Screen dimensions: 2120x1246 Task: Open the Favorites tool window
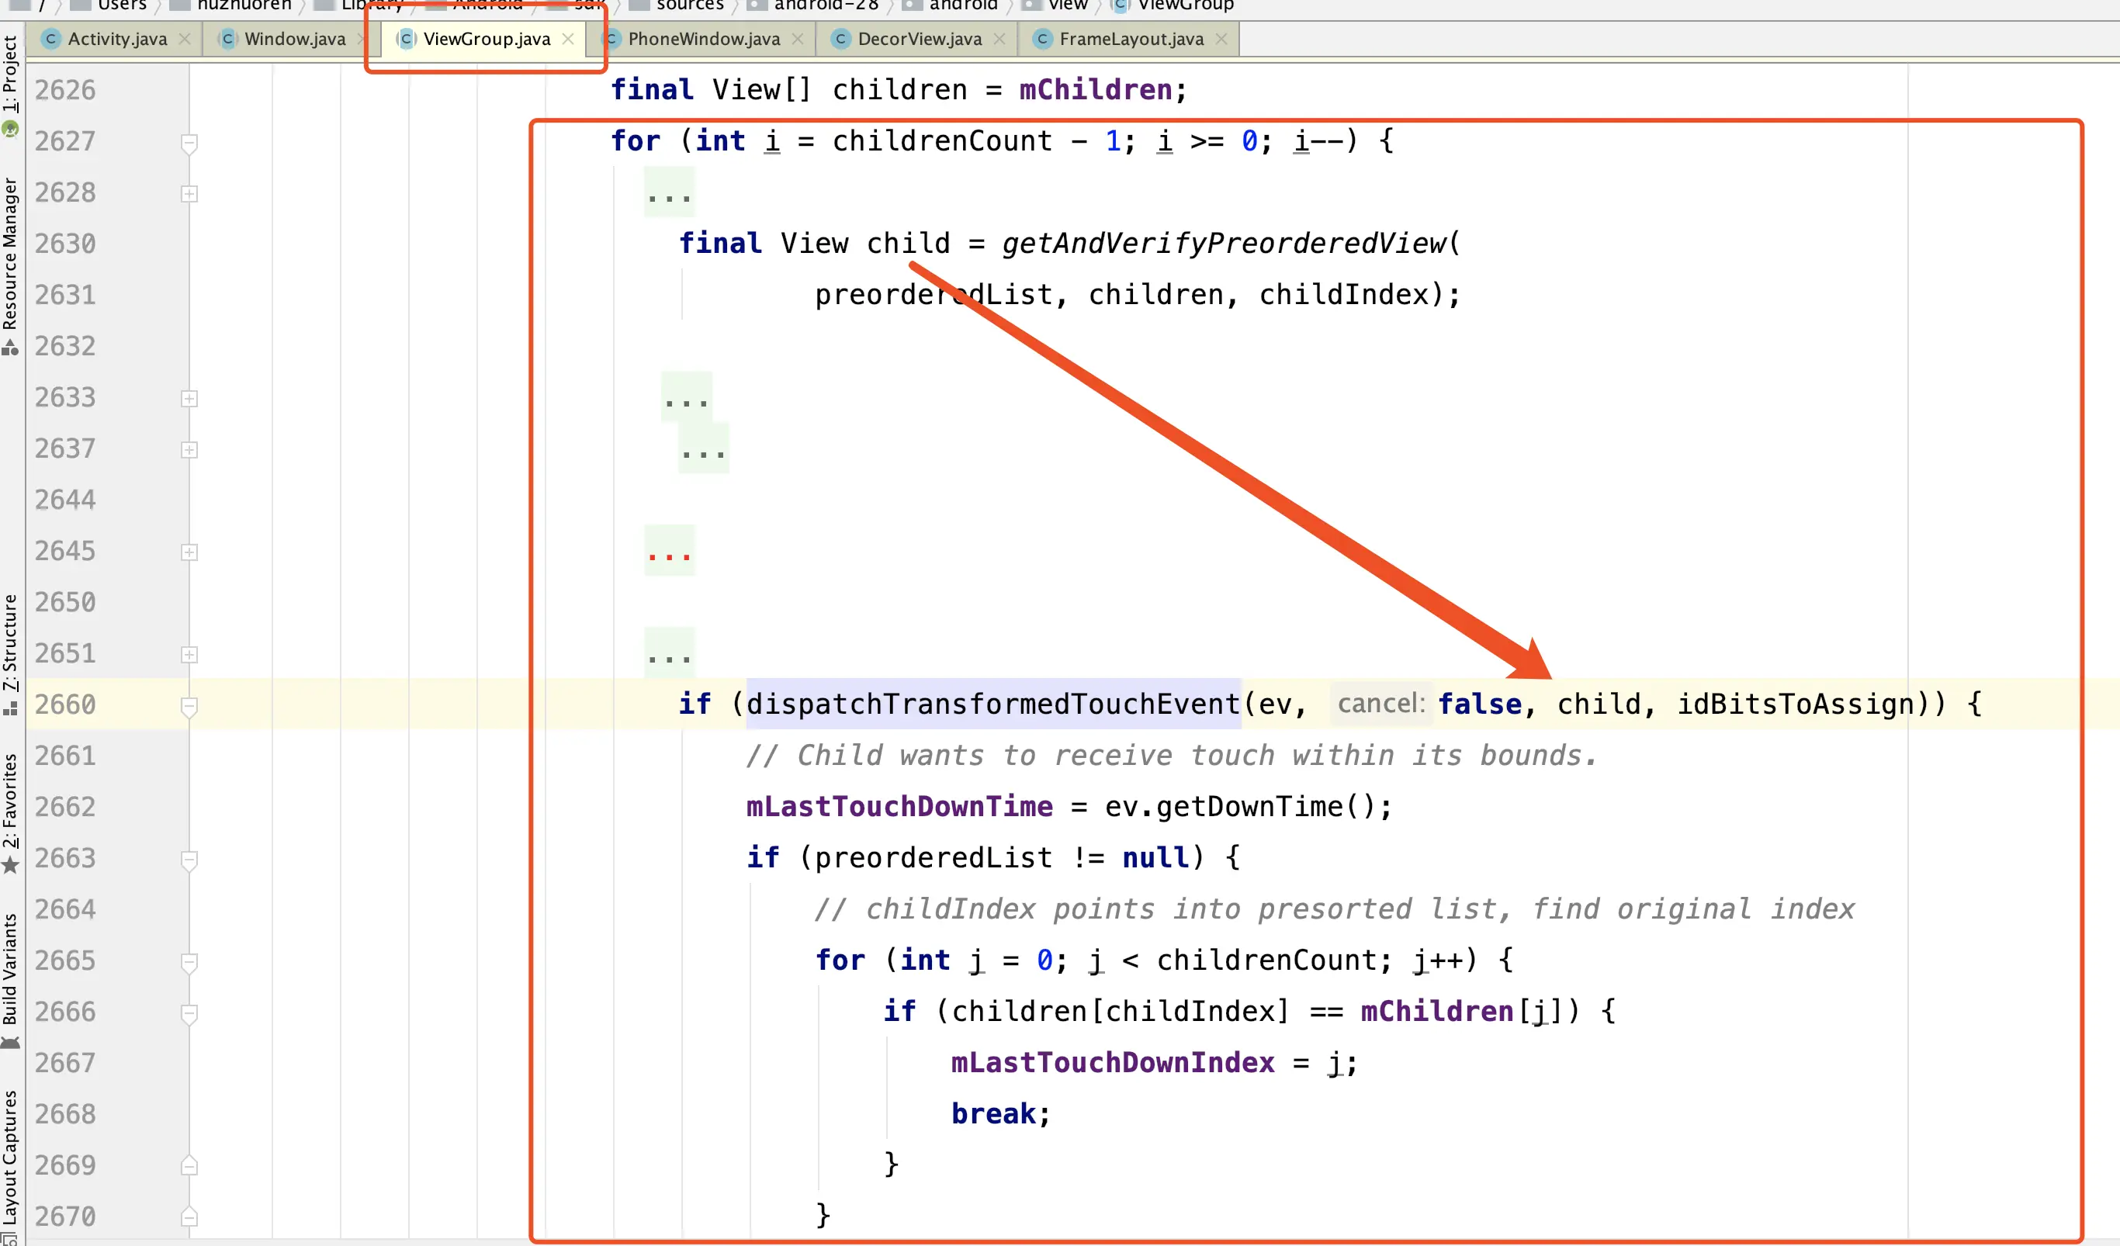coord(9,801)
